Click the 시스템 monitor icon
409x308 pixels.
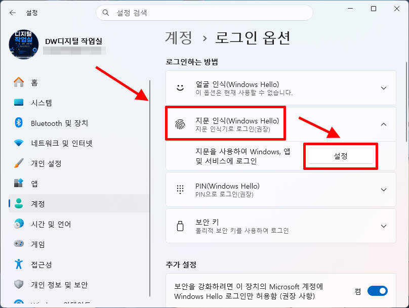pos(19,102)
